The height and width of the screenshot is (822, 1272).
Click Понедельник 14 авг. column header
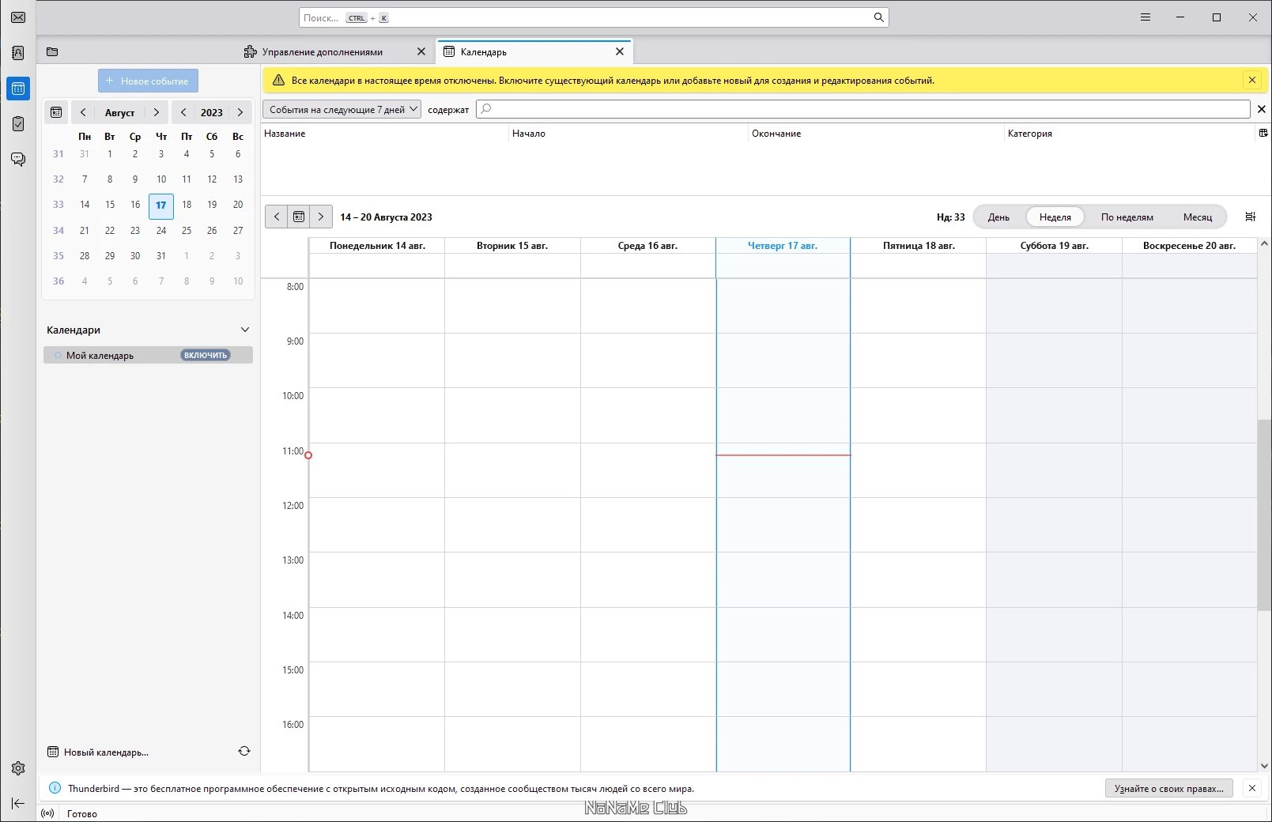pyautogui.click(x=377, y=246)
